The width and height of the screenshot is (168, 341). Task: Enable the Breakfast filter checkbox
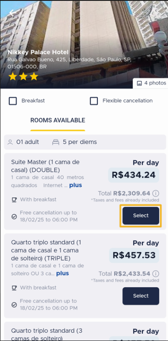click(x=13, y=101)
